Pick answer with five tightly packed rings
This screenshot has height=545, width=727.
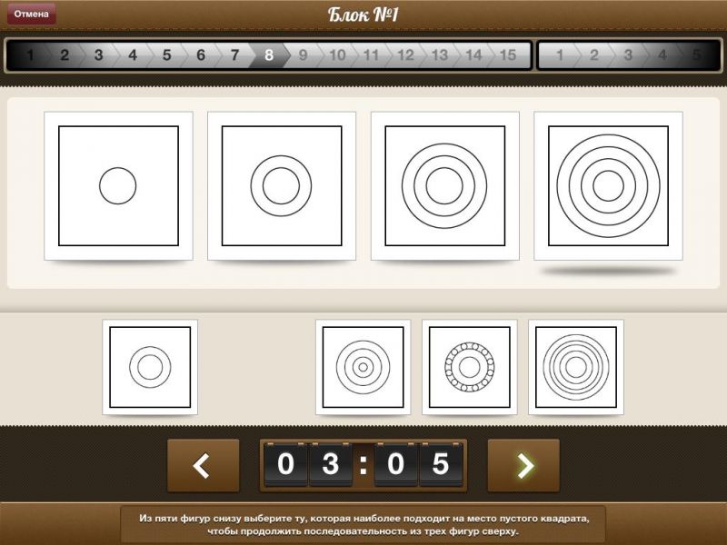(x=575, y=367)
